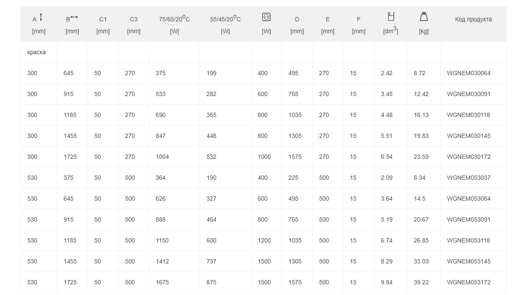Viewport: 514px width, 295px height.
Task: Click the weight value 39.22
Action: click(x=421, y=282)
